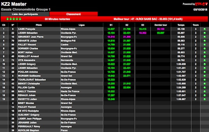Click the Vola logo in the header
Screen dimensions: 209x132
(201, 4)
